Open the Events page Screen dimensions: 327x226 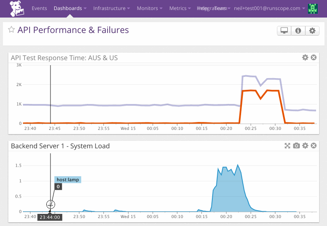[39, 8]
